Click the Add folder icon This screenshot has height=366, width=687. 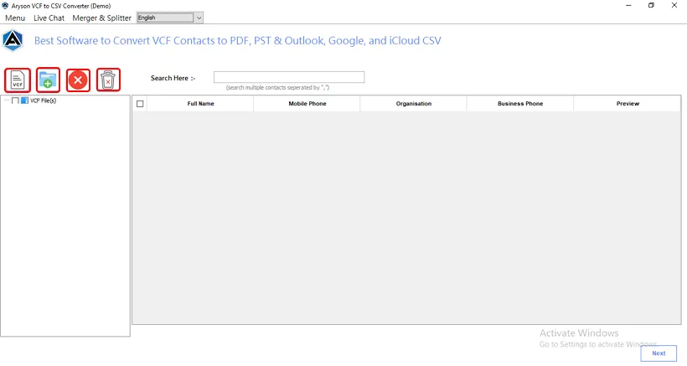[x=49, y=80]
